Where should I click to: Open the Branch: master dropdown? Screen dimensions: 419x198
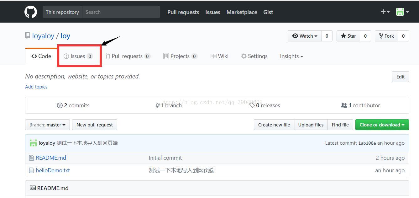click(47, 125)
